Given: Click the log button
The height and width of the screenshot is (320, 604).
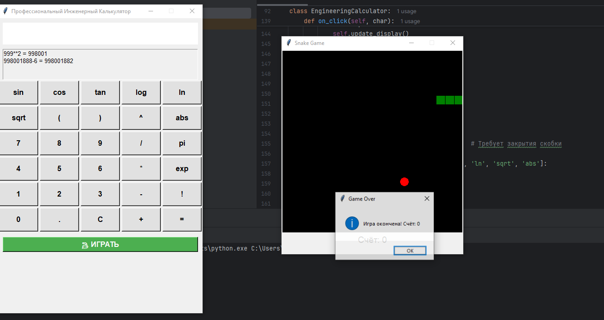Looking at the screenshot, I should point(141,93).
